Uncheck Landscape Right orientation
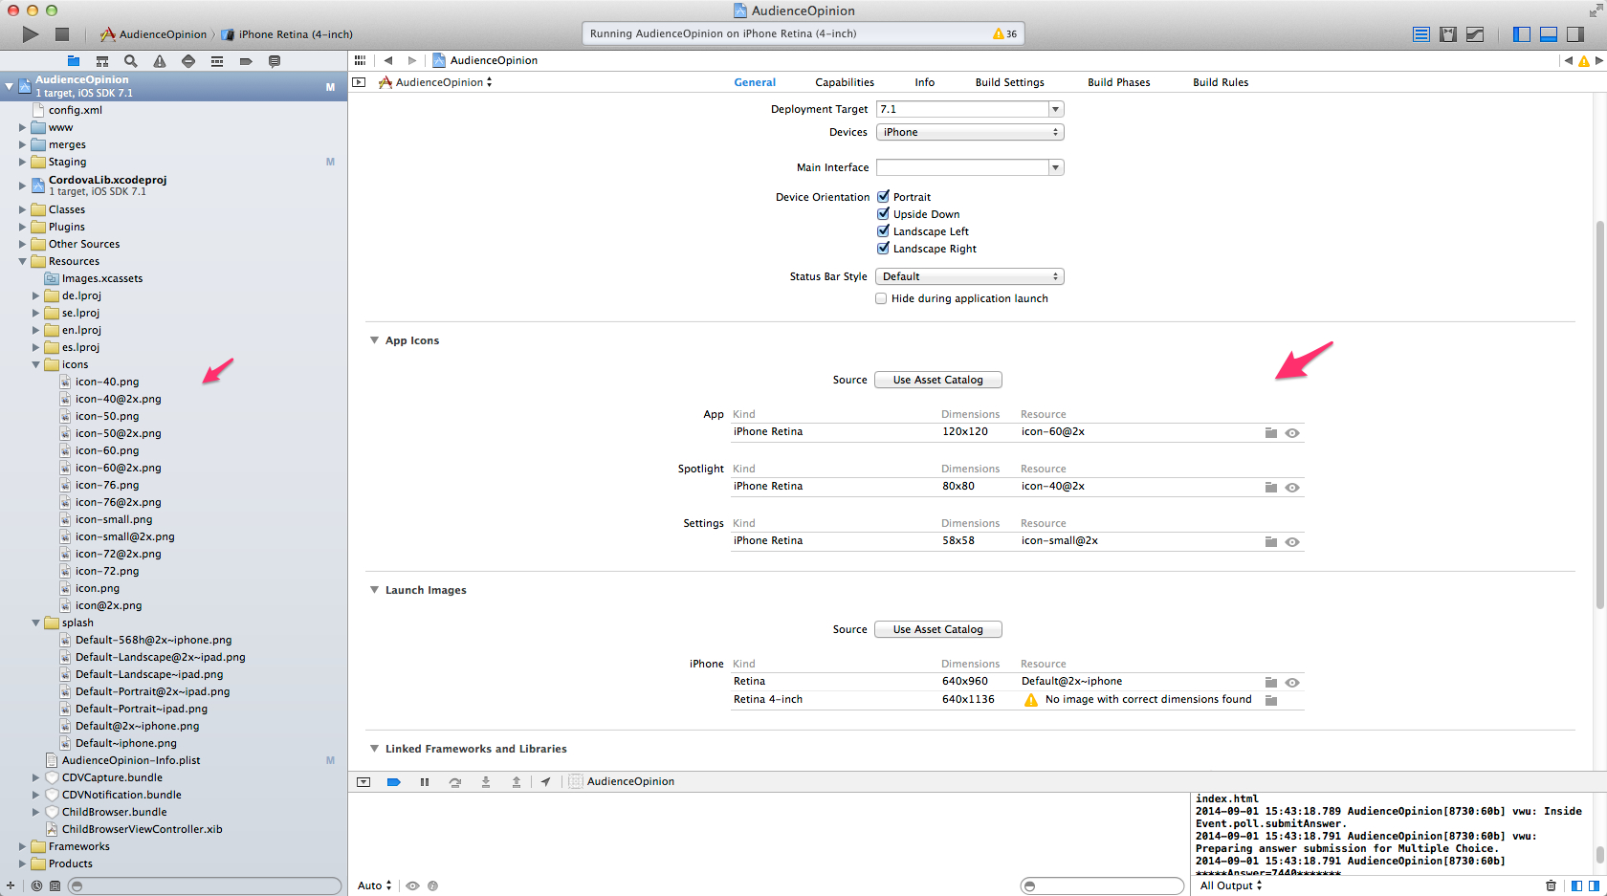The image size is (1607, 896). tap(883, 248)
